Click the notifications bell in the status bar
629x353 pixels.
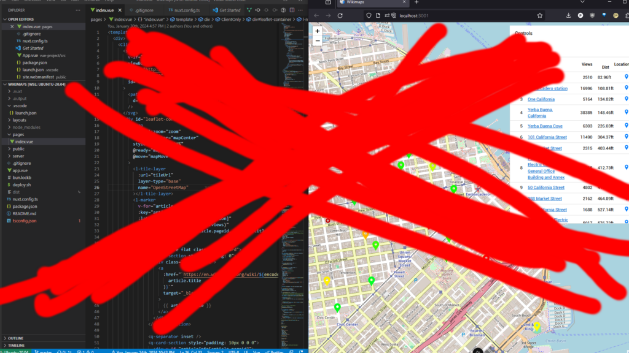point(302,351)
